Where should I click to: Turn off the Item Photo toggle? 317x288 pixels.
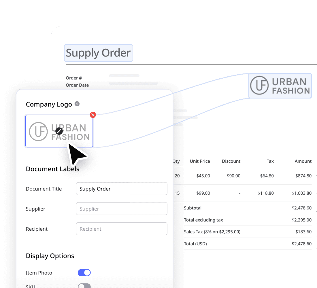(84, 273)
